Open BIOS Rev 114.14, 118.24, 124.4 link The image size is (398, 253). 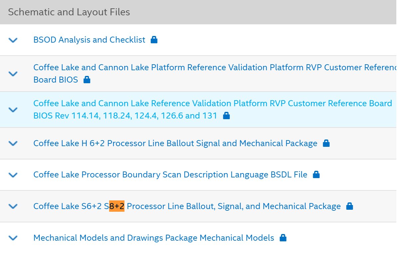pos(213,110)
